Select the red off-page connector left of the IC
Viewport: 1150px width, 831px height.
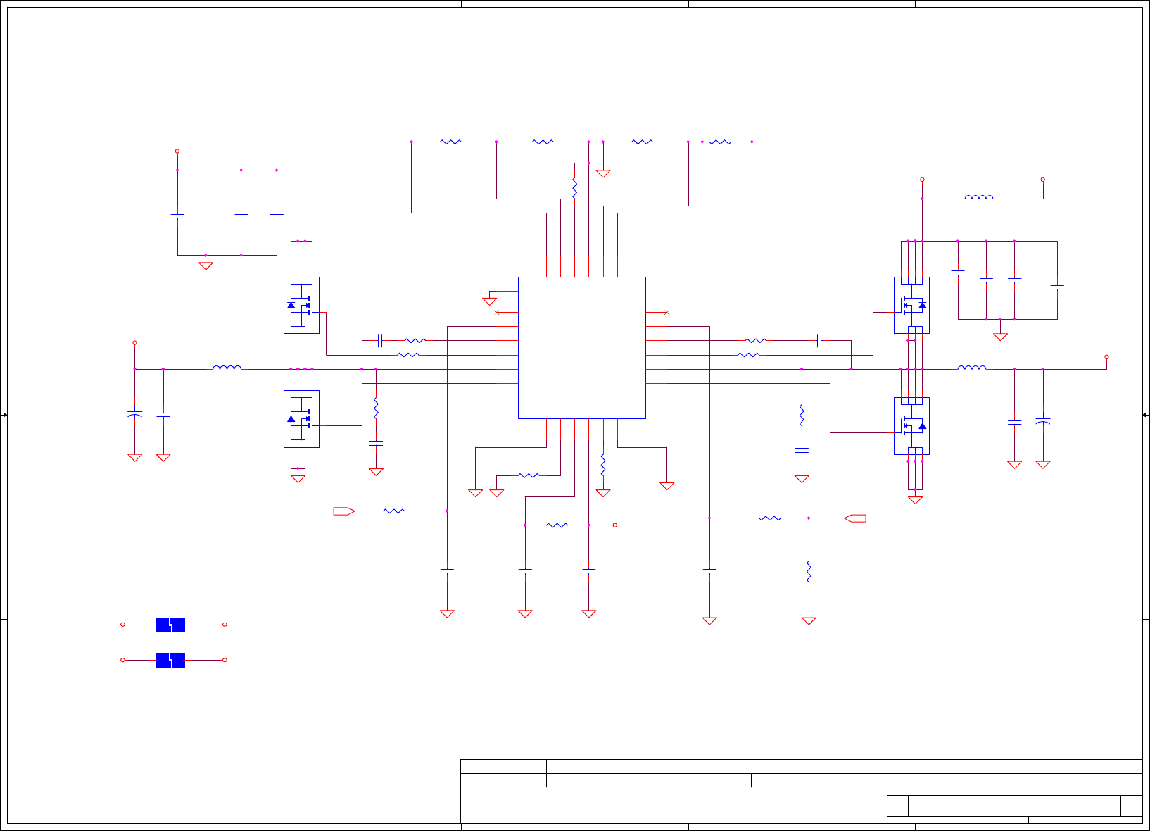coord(343,511)
